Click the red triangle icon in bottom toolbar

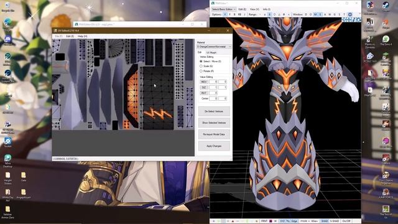coord(233,222)
